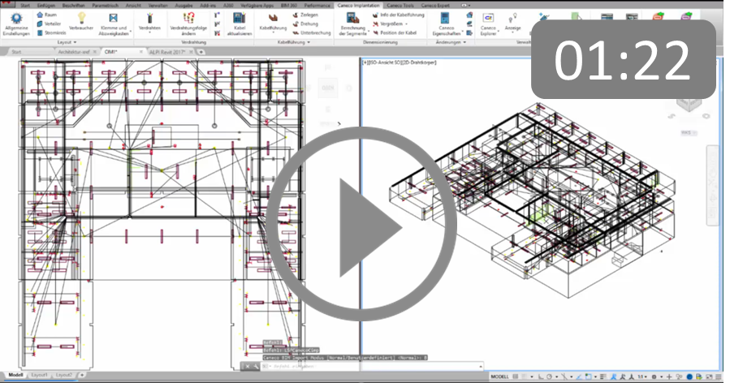Expand the Kabelführung panel dropdown
This screenshot has height=383, width=730.
coord(295,41)
